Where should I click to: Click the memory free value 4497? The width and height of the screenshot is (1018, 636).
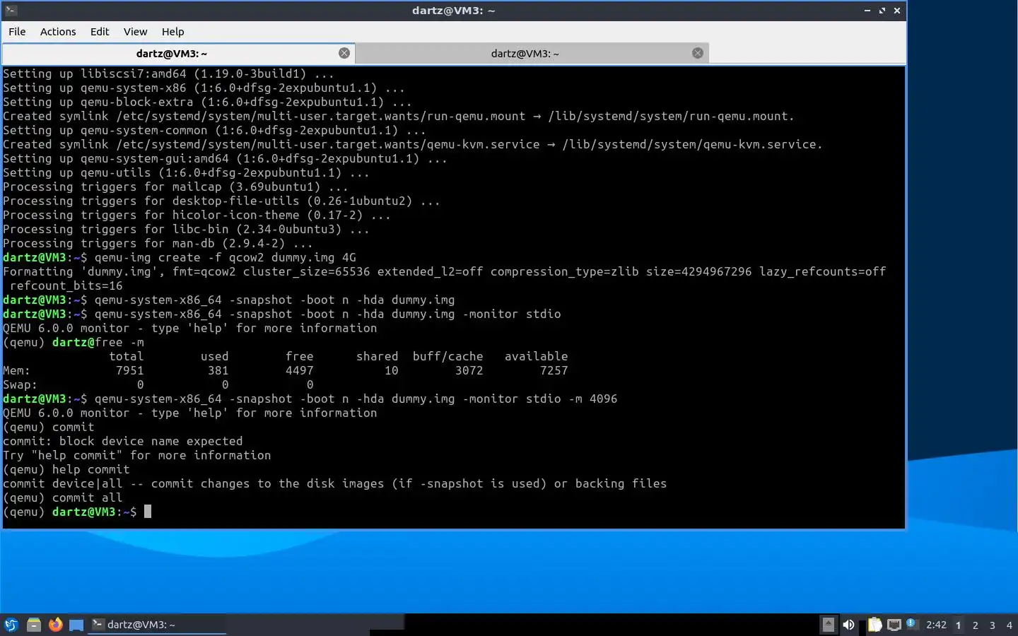300,370
